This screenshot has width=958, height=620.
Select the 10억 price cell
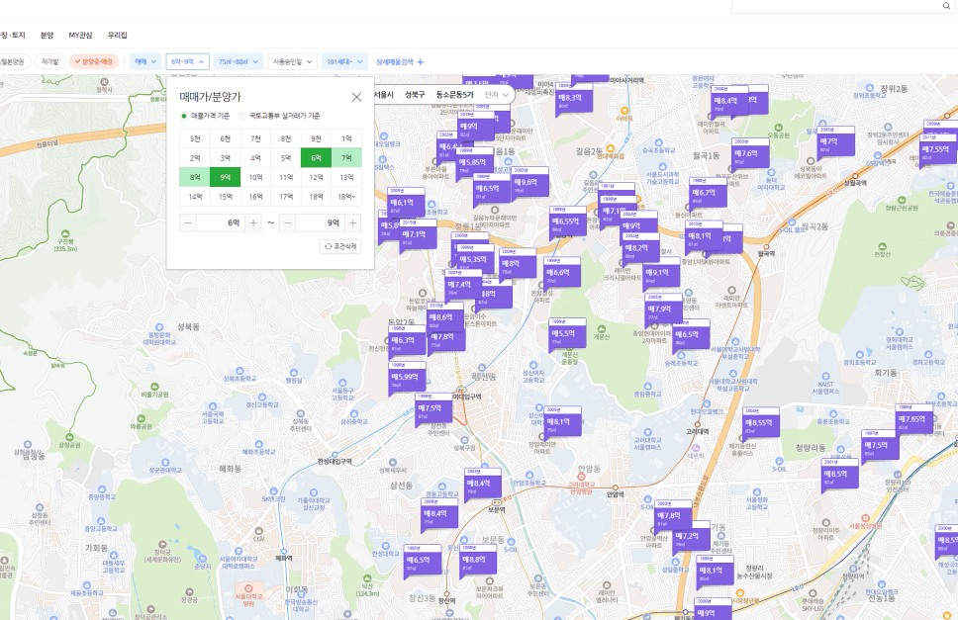click(255, 178)
